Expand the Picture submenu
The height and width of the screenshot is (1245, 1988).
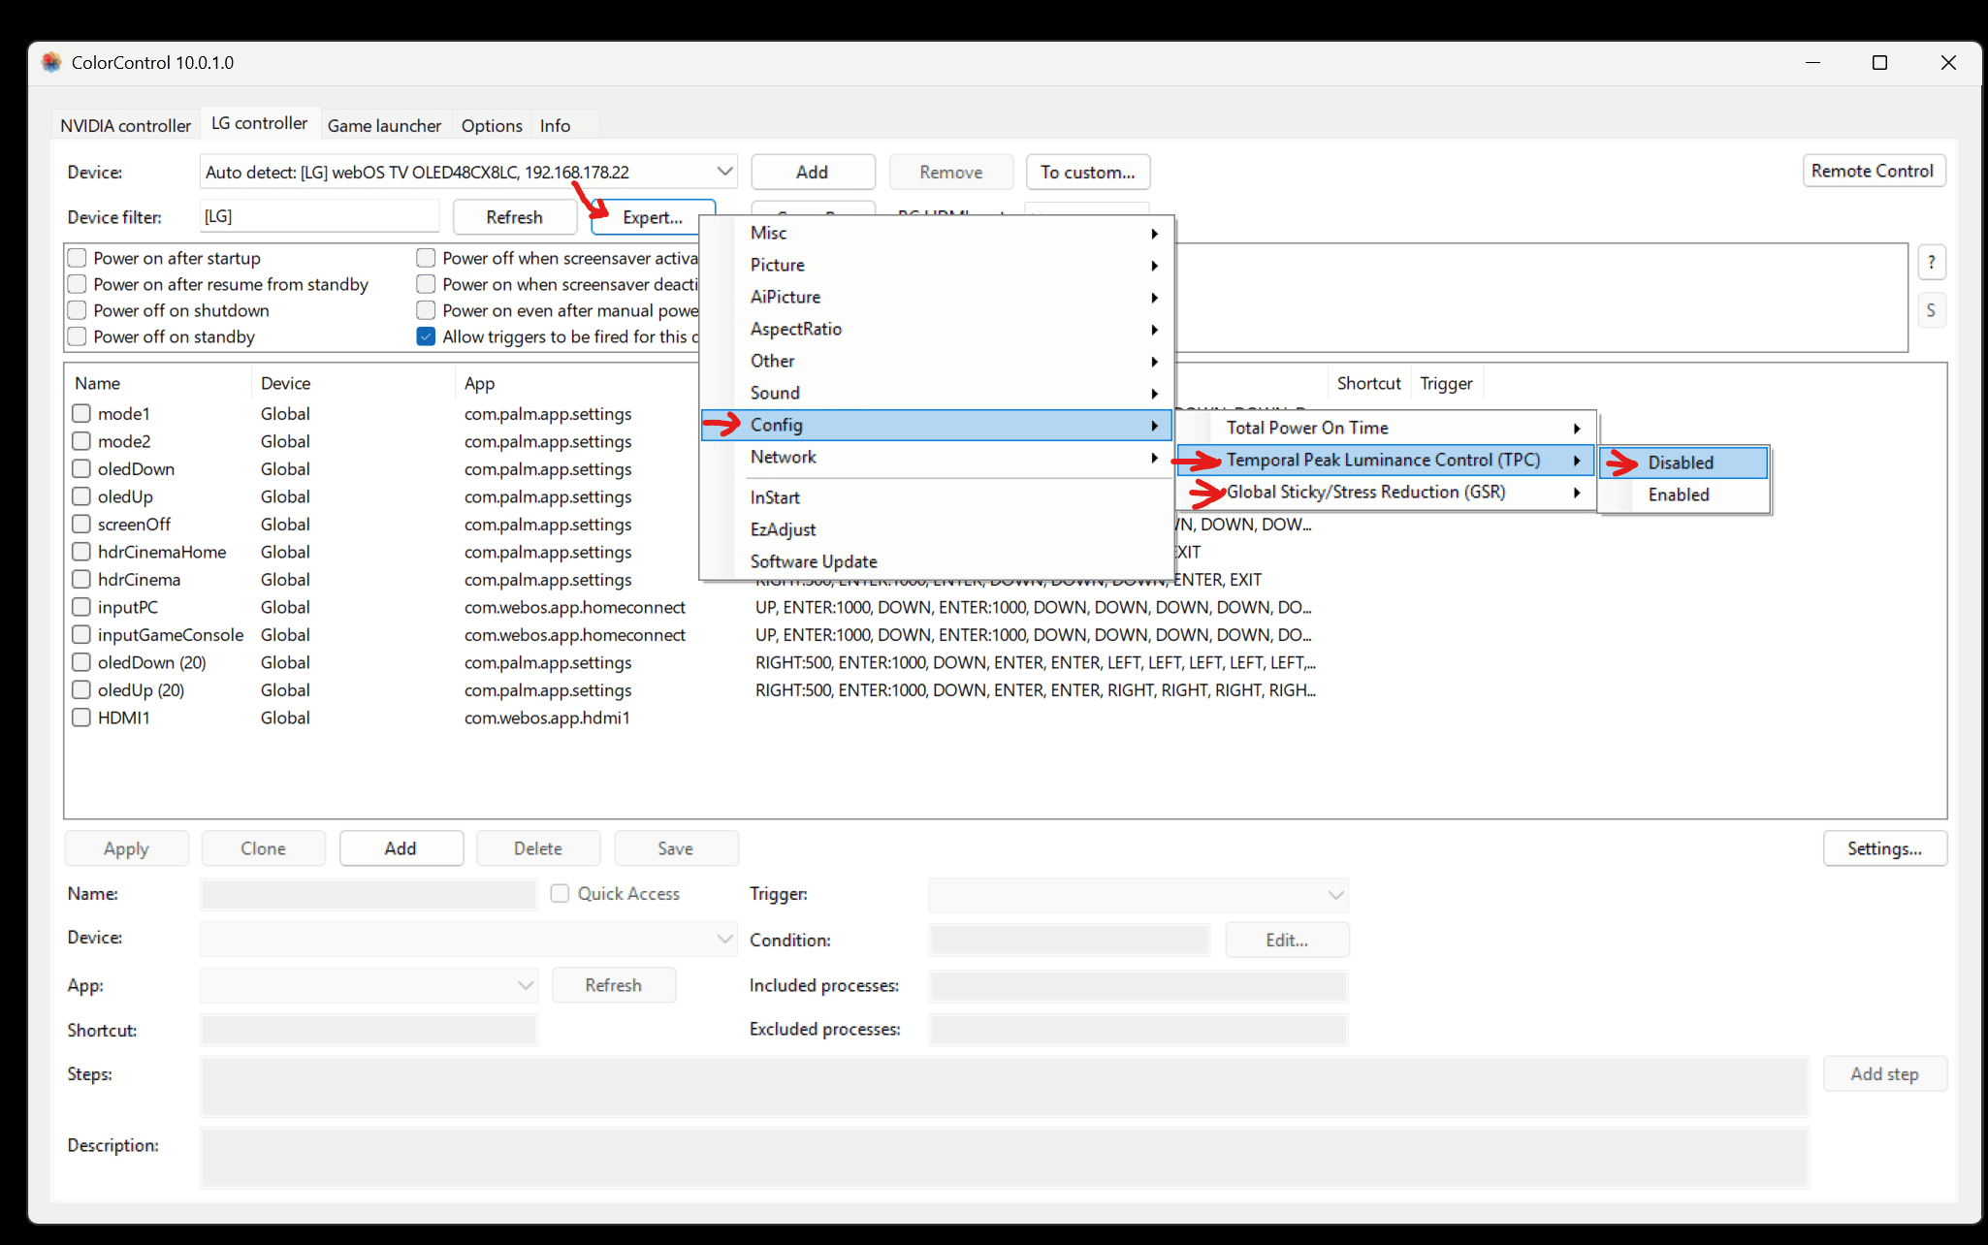tap(937, 265)
